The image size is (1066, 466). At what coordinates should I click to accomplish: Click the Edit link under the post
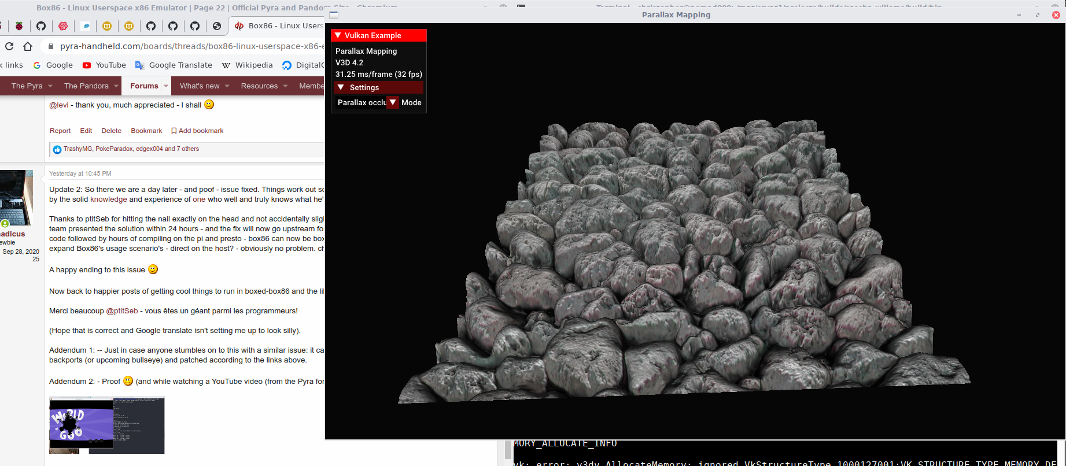[x=86, y=131]
